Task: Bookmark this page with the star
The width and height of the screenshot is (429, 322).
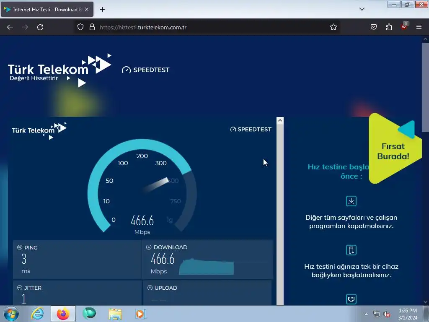Action: pyautogui.click(x=333, y=27)
